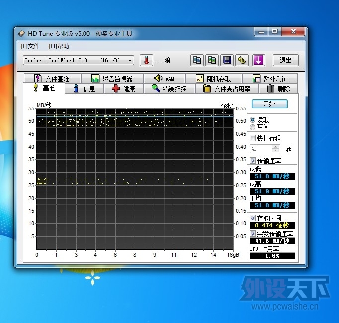The image size is (339, 323).
Task: Click the 47.6 MB/秒 burst rate value
Action: coord(272,241)
